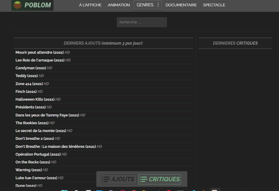Focus the recherche search field
Image resolution: width=279 pixels, height=191 pixels.
142,22
